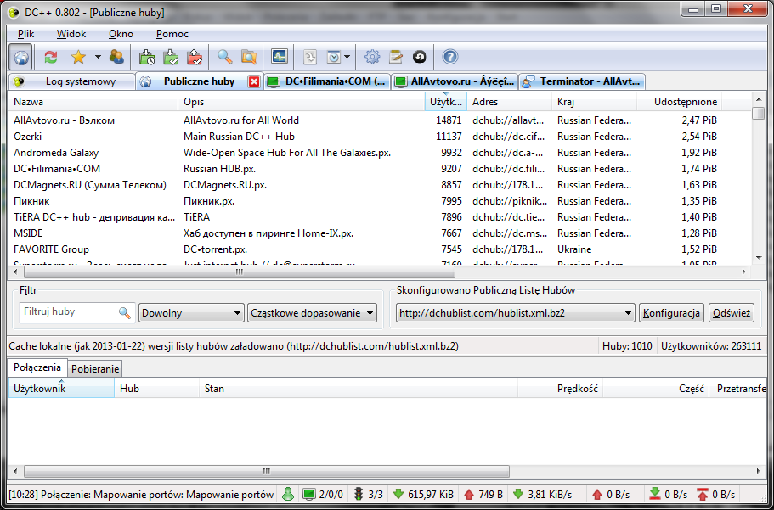Select the Połączenia tab

point(37,367)
